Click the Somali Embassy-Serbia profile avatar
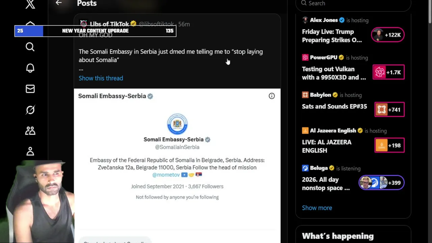 (177, 124)
